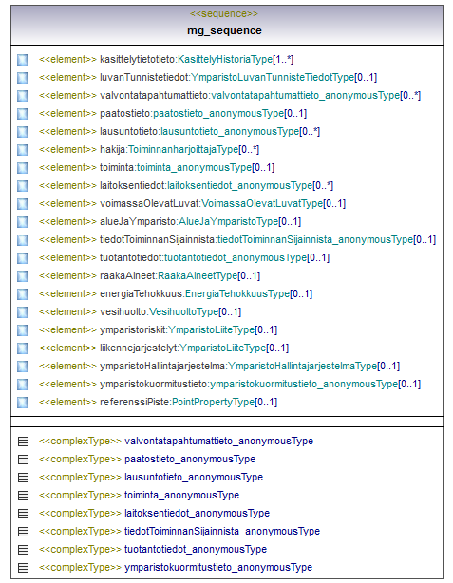
Task: Click complexType icon for valvontatapahtumattieto_anonymousType
Action: (23, 442)
